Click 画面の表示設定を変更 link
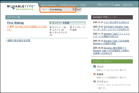Image resolution: width=139 pixels, height=93 pixels. pyautogui.click(x=19, y=40)
